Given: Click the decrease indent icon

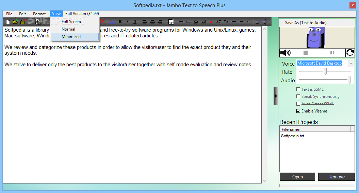Looking at the screenshot, I should pyautogui.click(x=258, y=22).
